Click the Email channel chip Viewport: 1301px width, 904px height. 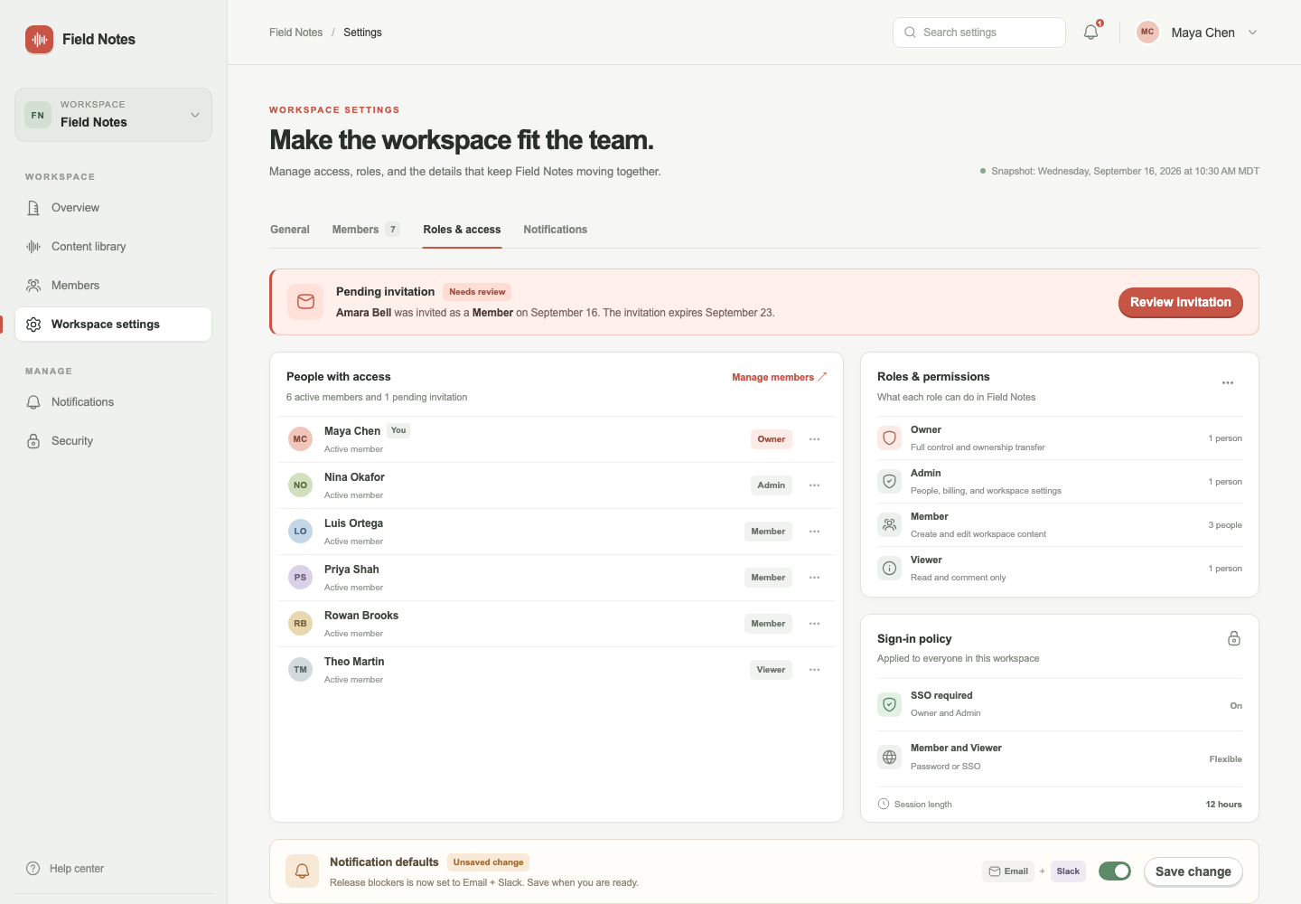click(1008, 871)
